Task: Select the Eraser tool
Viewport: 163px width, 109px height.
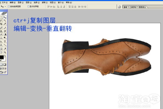Action: (1, 34)
